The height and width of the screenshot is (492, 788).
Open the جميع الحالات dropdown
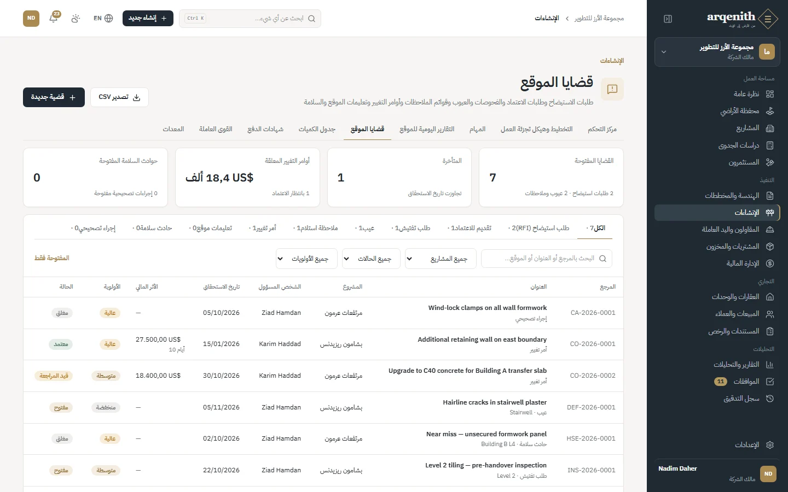tap(371, 259)
